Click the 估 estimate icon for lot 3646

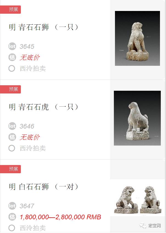click(12, 137)
